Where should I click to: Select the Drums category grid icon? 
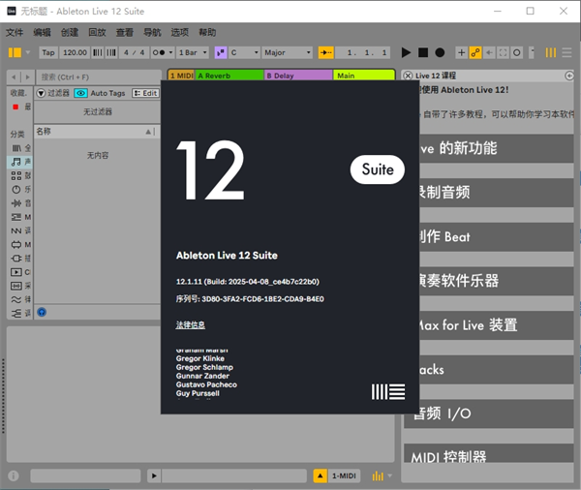coord(15,175)
